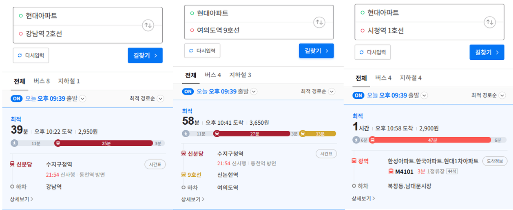Switch to 버스 8 tab
Image resolution: width=513 pixels, height=210 pixels.
click(x=42, y=81)
